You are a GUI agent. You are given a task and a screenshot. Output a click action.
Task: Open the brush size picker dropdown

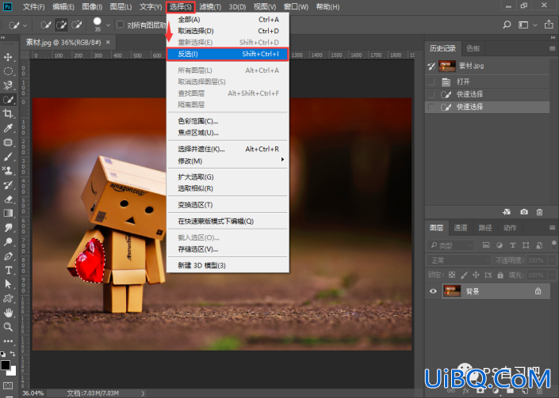coord(108,25)
